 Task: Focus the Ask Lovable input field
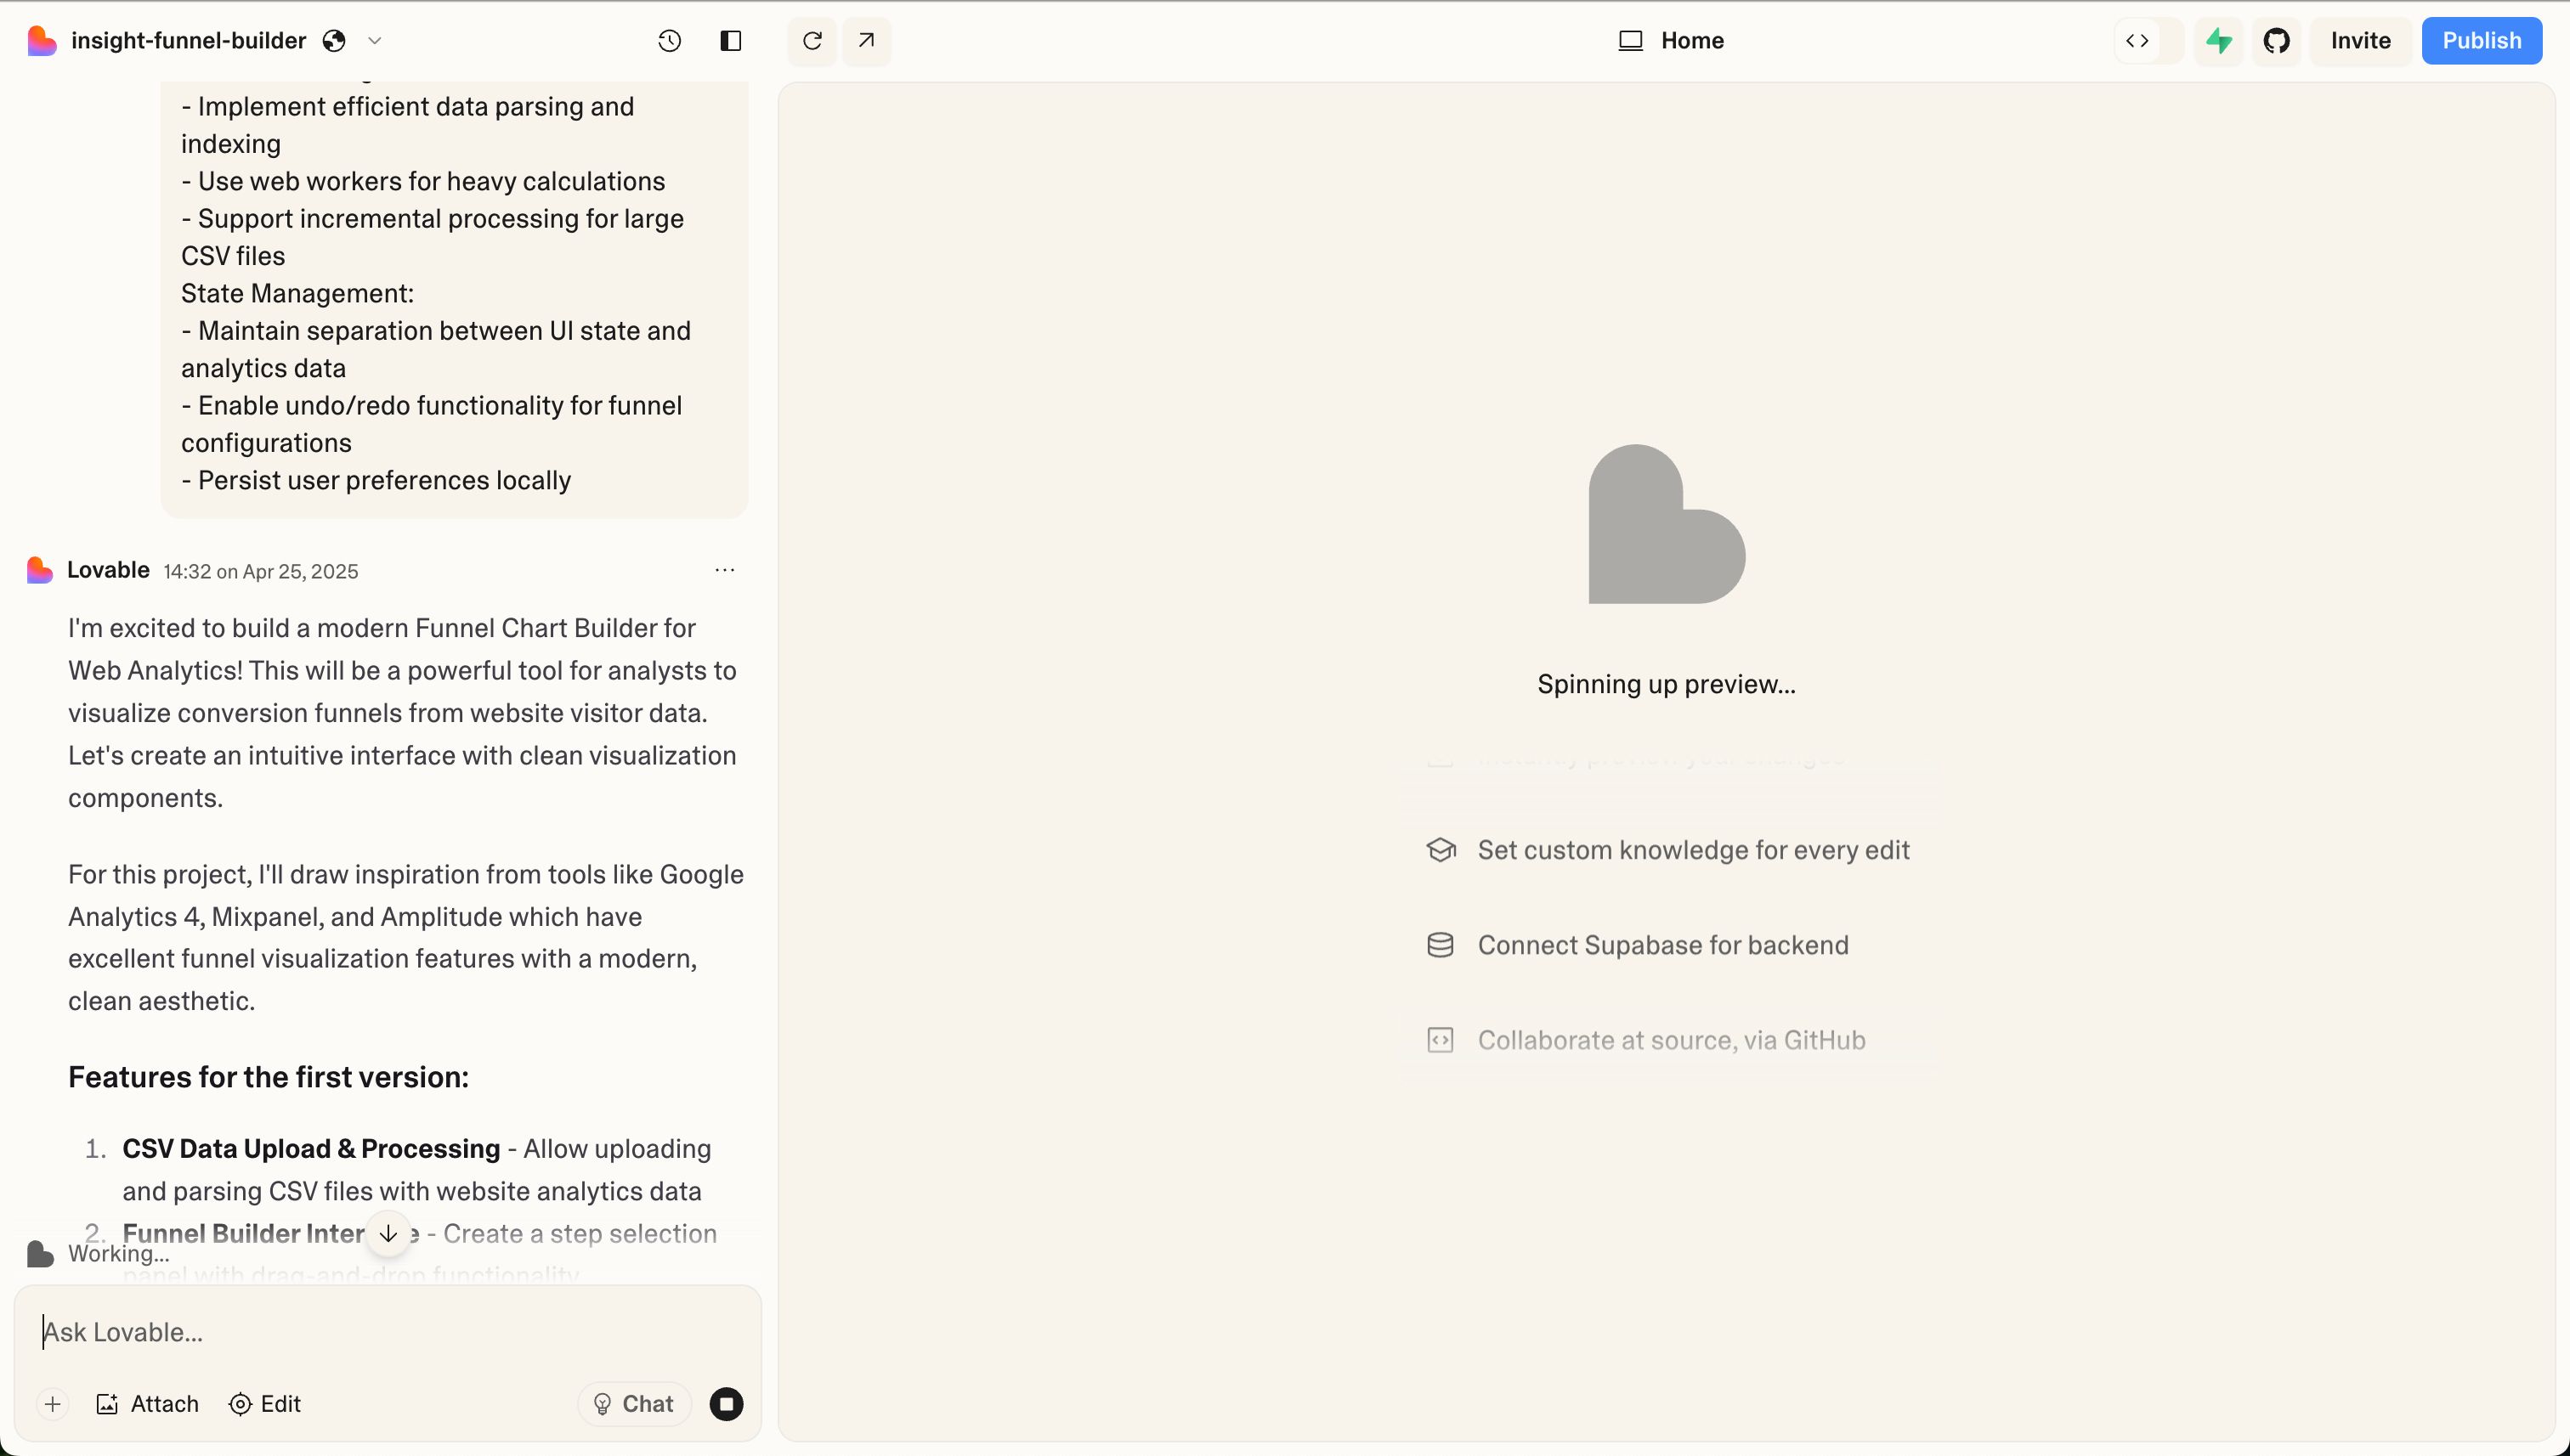(x=388, y=1332)
